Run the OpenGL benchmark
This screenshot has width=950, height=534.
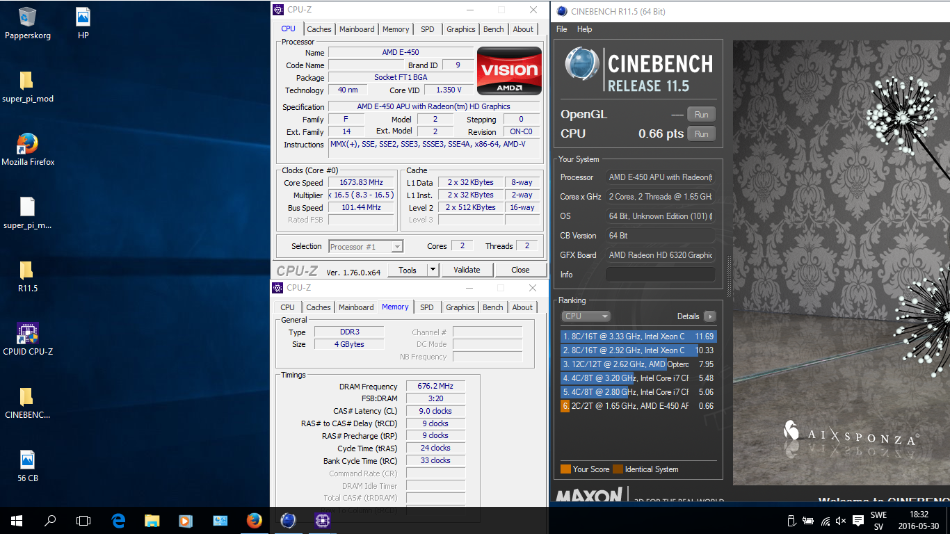point(701,115)
